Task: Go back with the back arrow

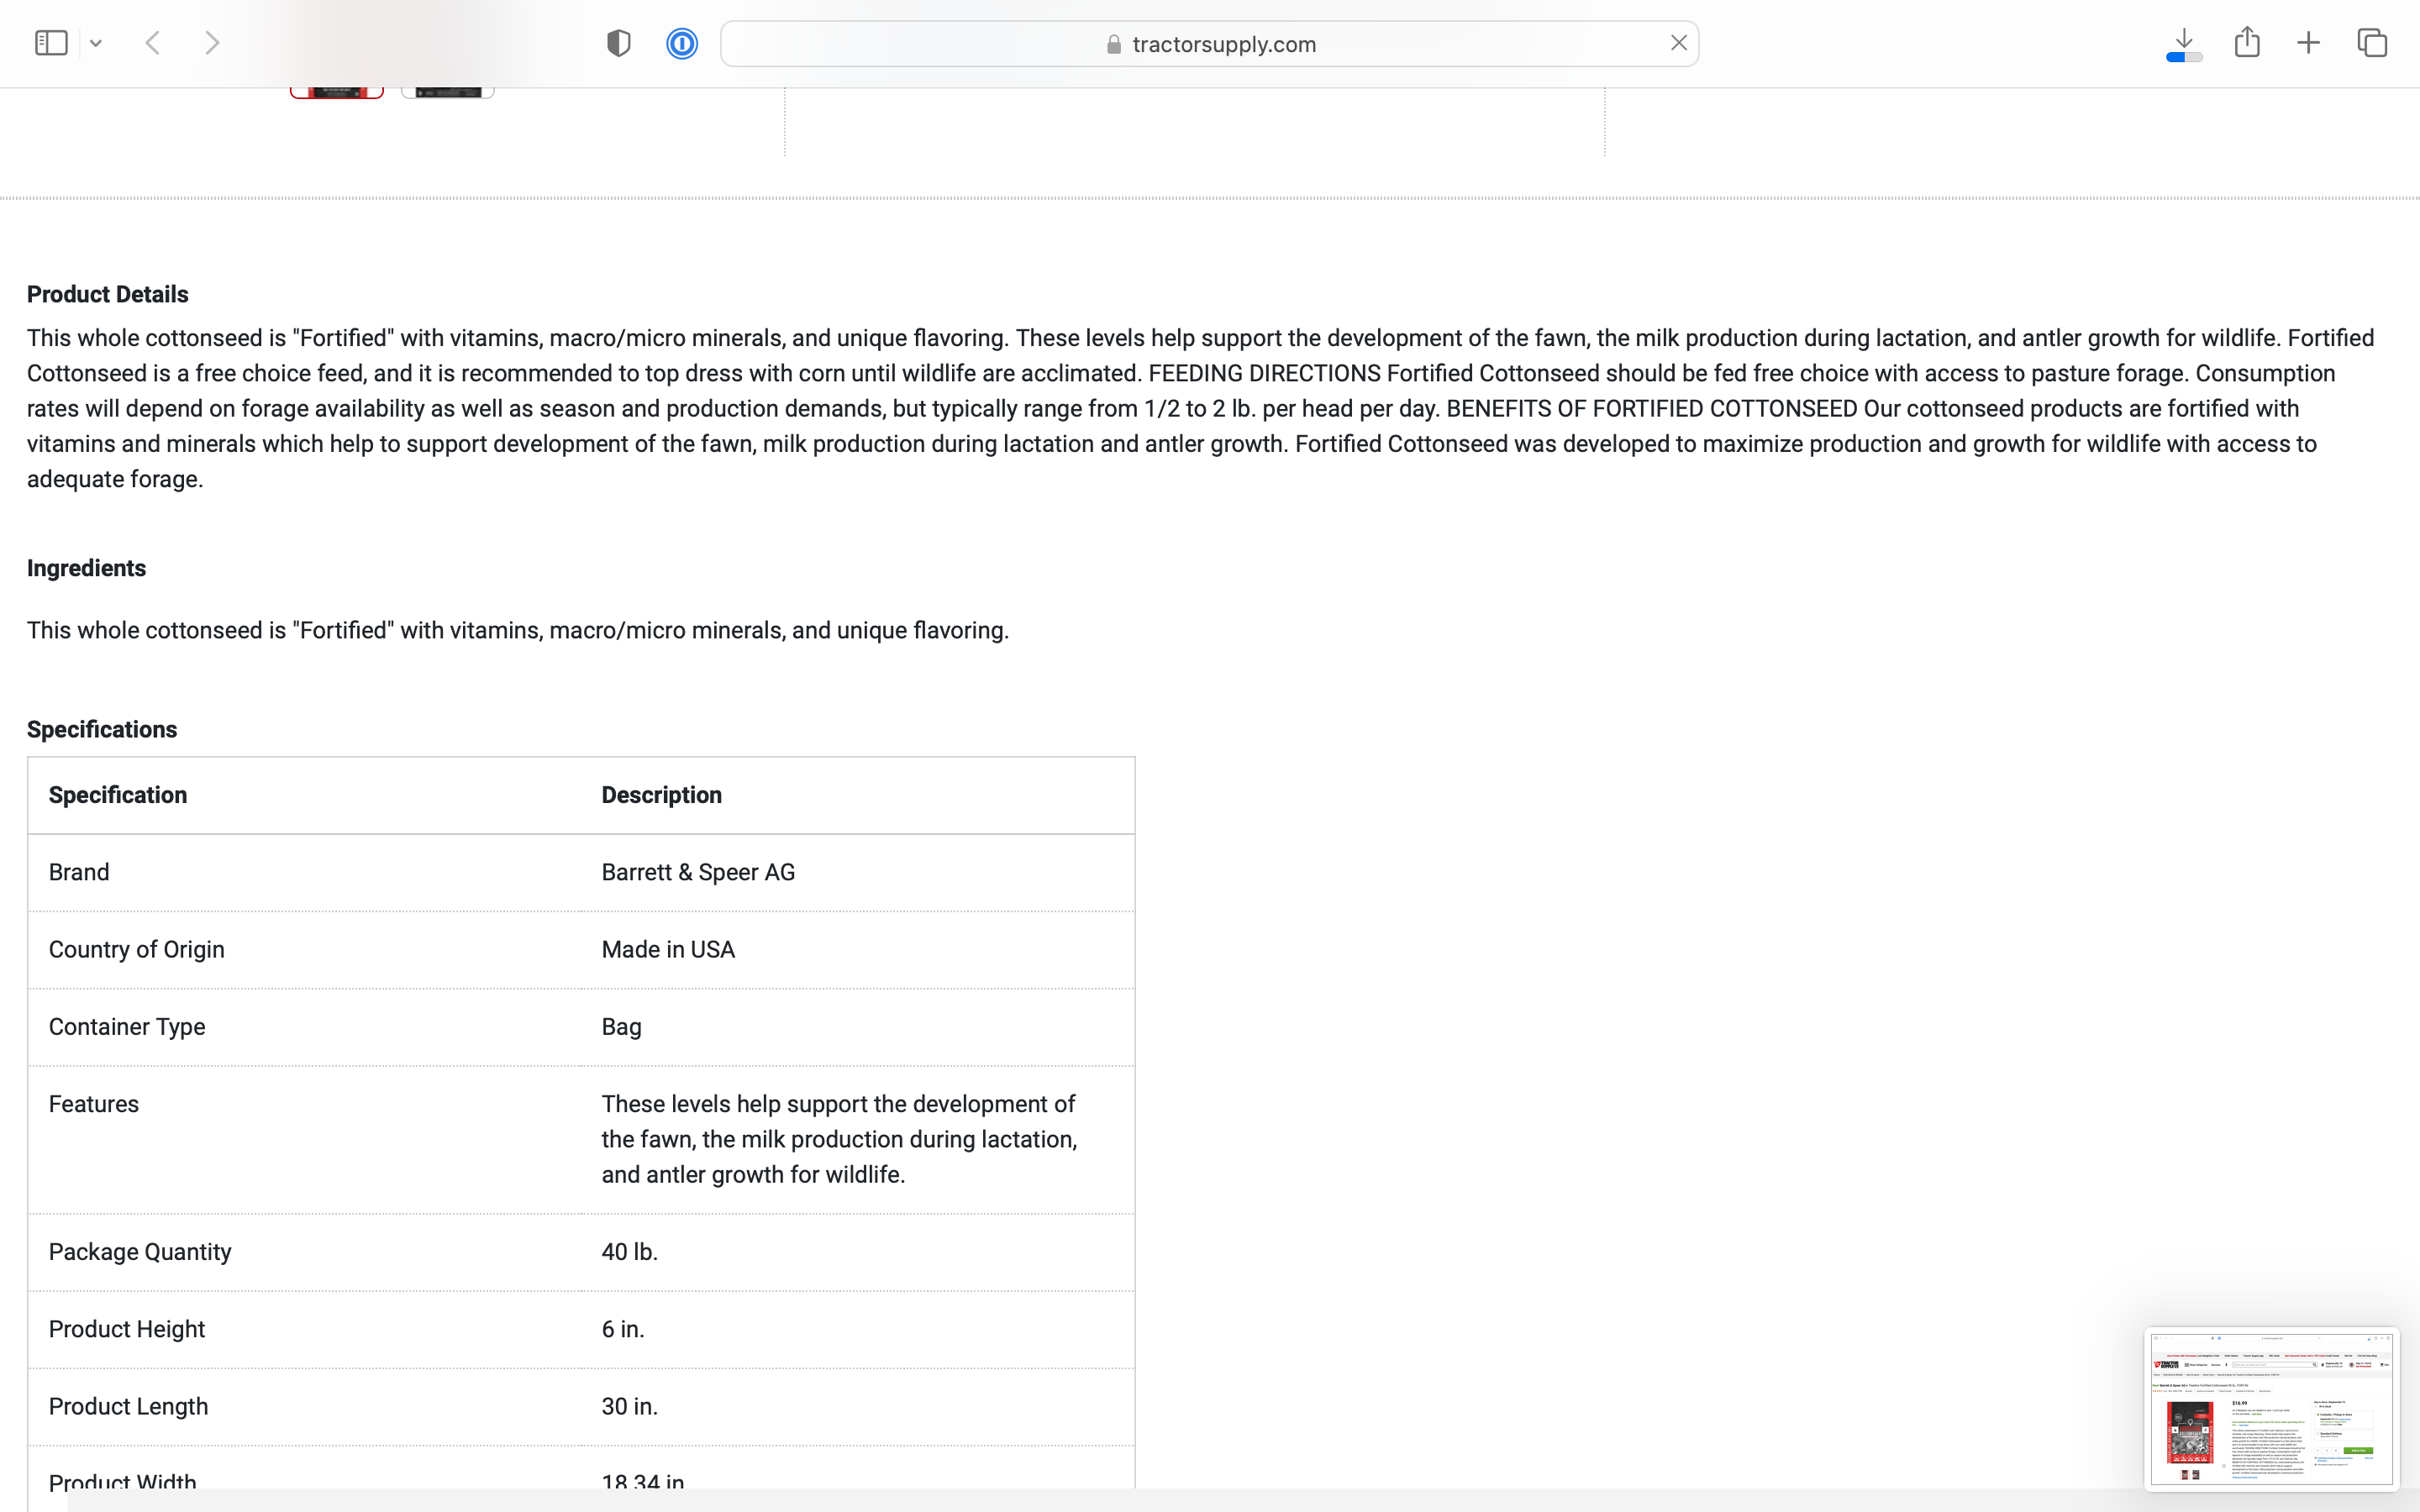Action: 153,43
